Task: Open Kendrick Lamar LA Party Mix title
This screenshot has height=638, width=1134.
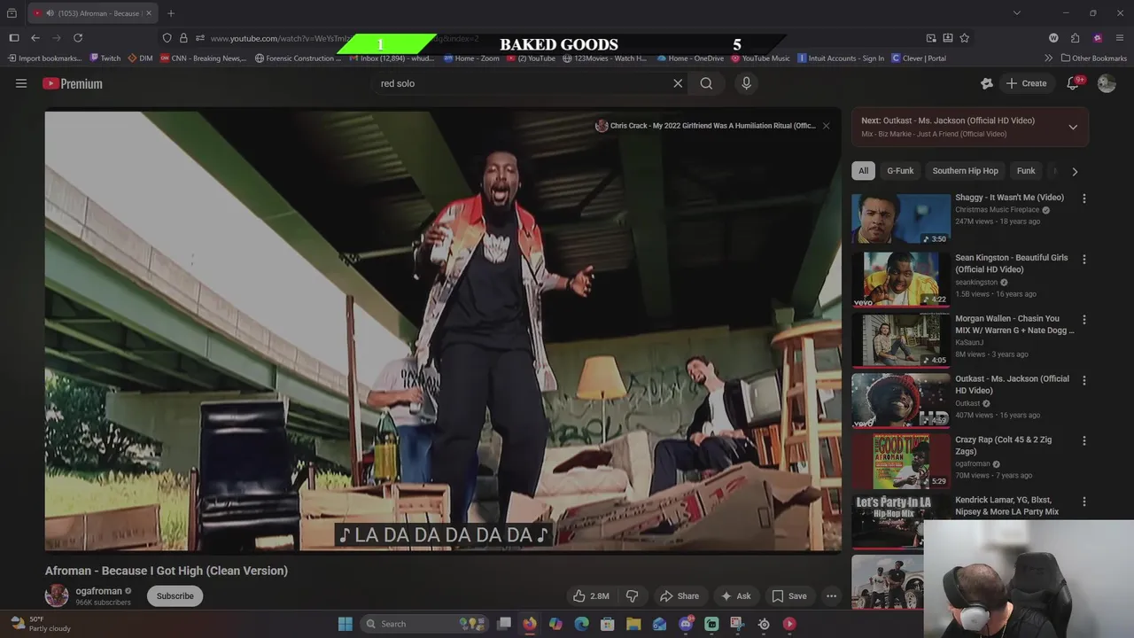Action: click(x=1006, y=506)
